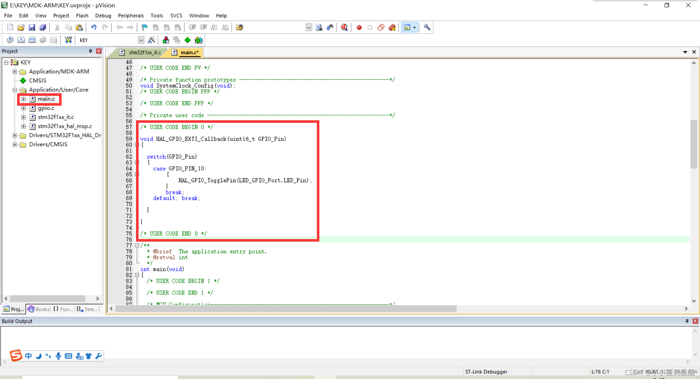Open Options for Target magic wand icon
The height and width of the screenshot is (379, 700).
coord(152,40)
